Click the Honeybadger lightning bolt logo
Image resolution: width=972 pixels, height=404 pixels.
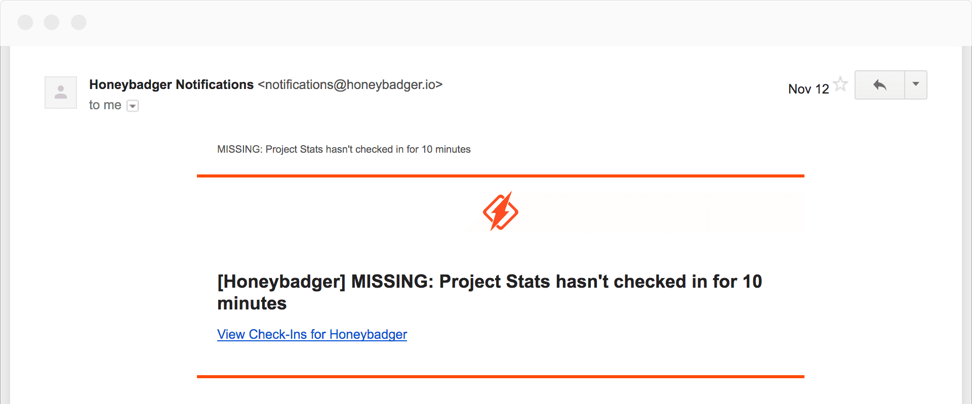(x=500, y=211)
